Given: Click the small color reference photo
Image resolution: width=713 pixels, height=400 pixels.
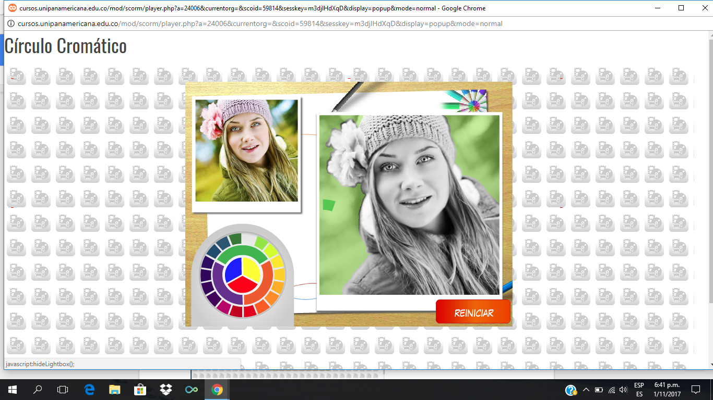Looking at the screenshot, I should tap(246, 151).
